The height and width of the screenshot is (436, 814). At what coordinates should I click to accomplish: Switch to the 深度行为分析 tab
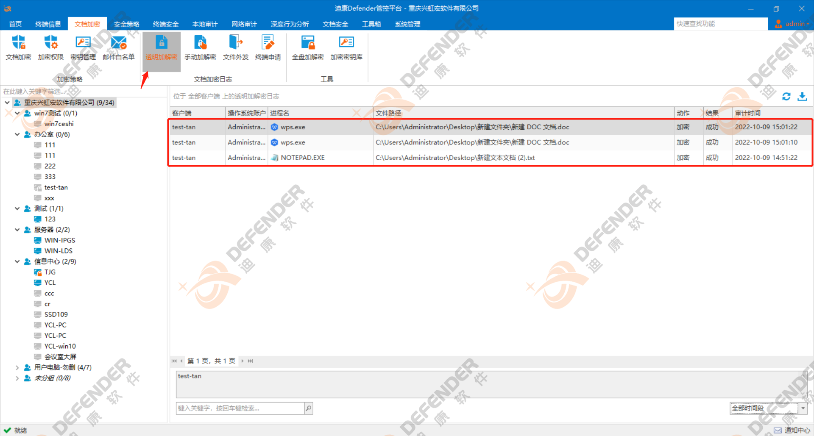pos(290,24)
